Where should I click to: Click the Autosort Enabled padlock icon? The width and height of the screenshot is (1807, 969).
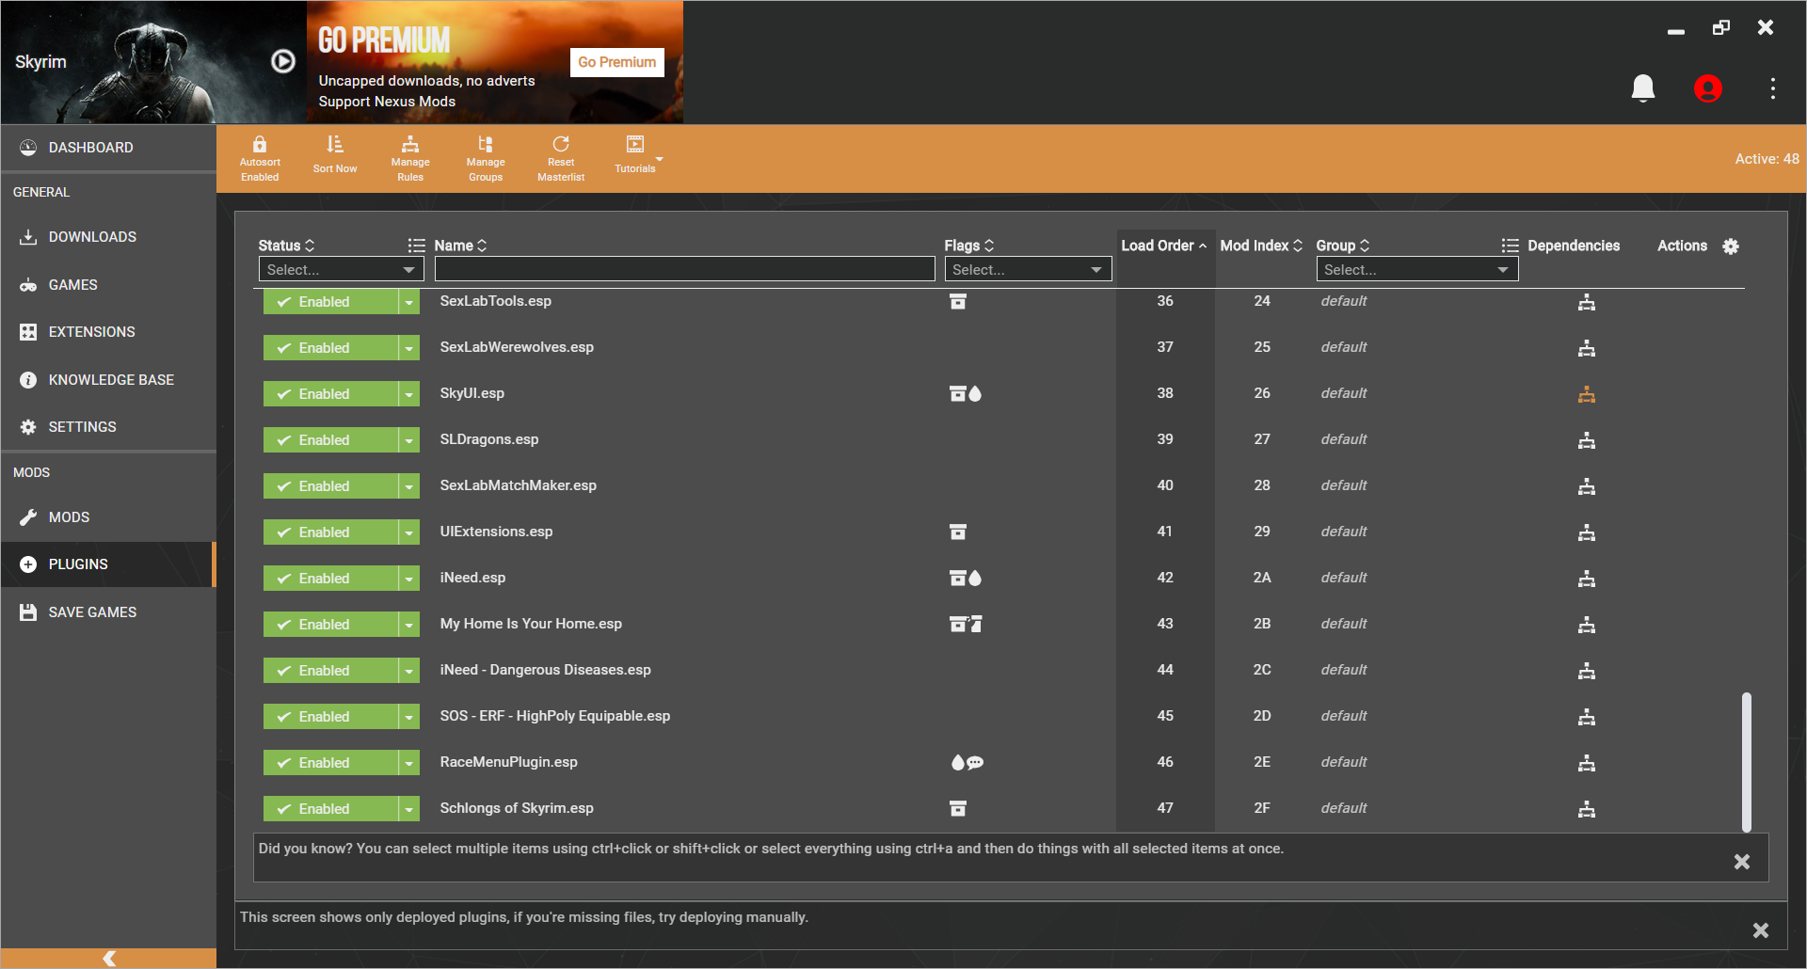click(x=260, y=149)
